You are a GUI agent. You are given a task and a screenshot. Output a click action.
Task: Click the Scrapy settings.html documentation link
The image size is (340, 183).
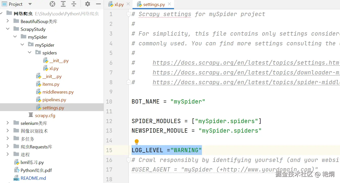coord(246,63)
